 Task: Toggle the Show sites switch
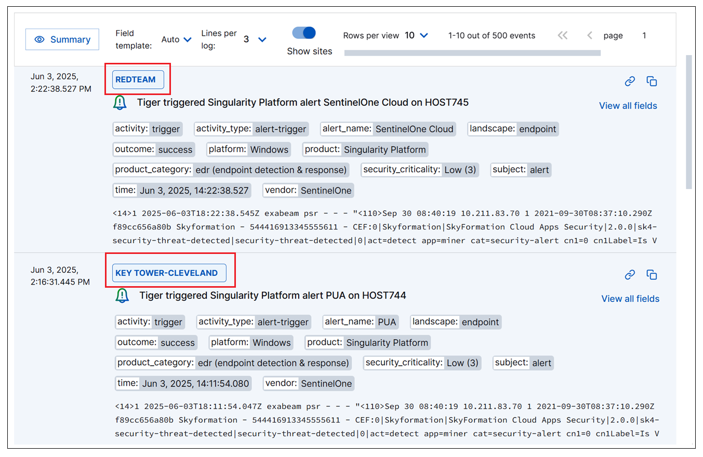pyautogui.click(x=304, y=33)
